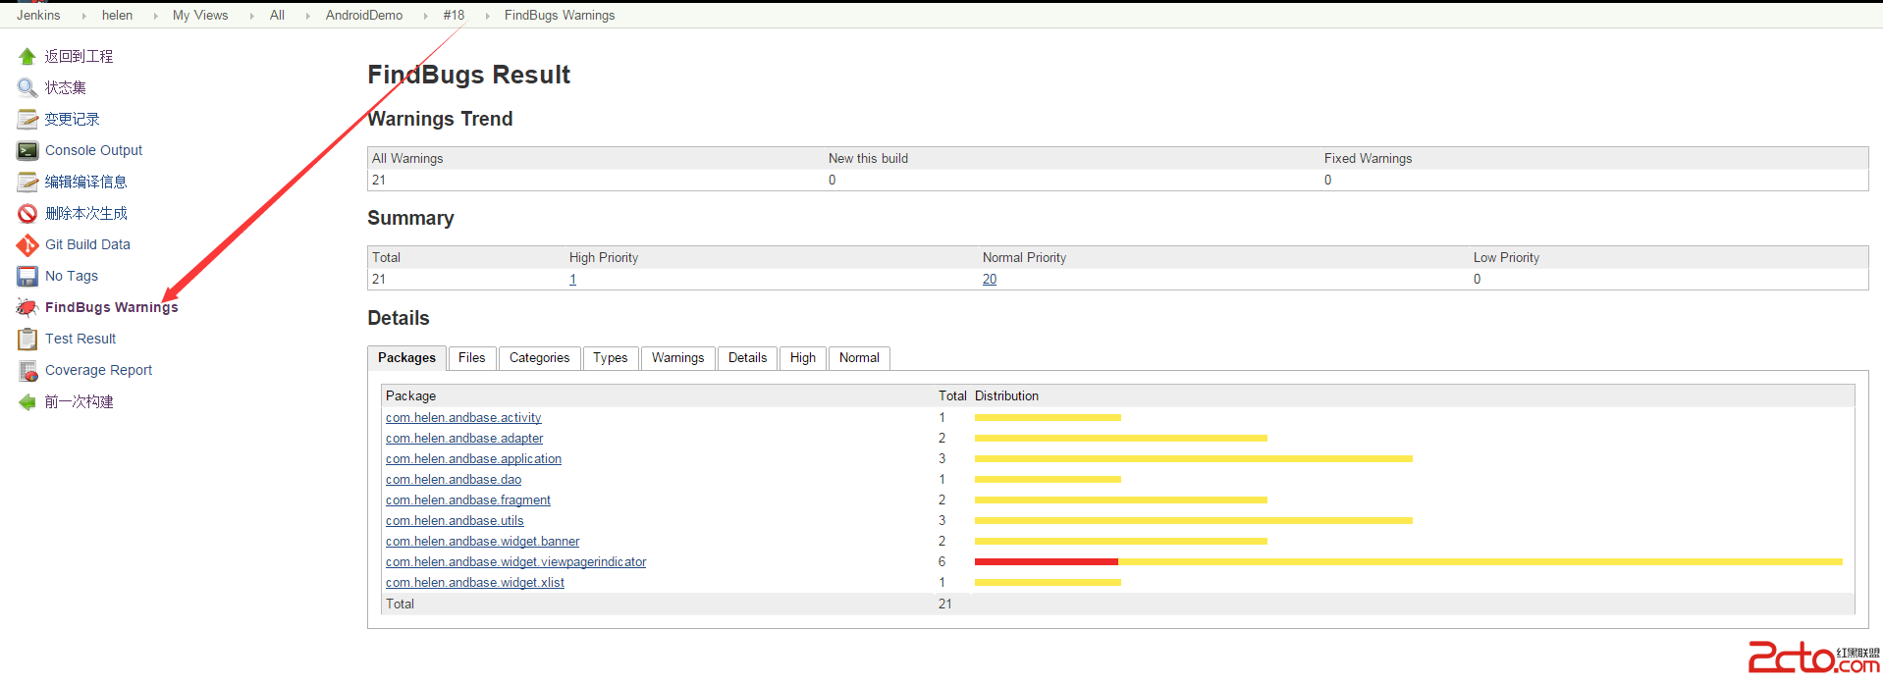
Task: Click the green up-arrow back to project icon
Action: (x=27, y=57)
